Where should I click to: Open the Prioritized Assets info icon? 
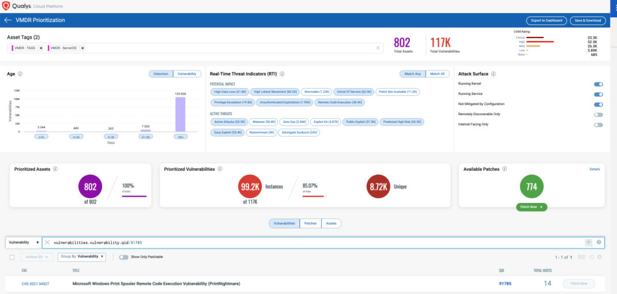coord(55,169)
